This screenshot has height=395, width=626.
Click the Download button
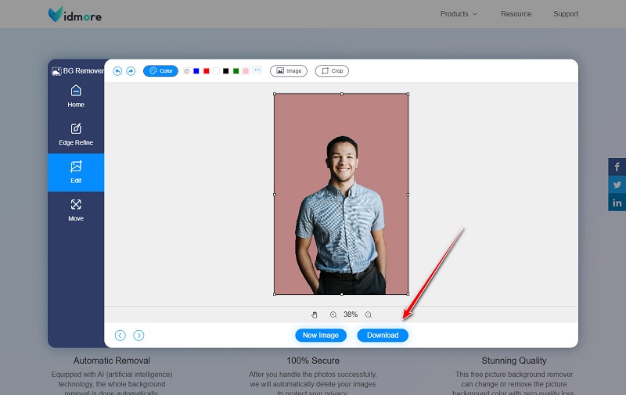pyautogui.click(x=383, y=336)
